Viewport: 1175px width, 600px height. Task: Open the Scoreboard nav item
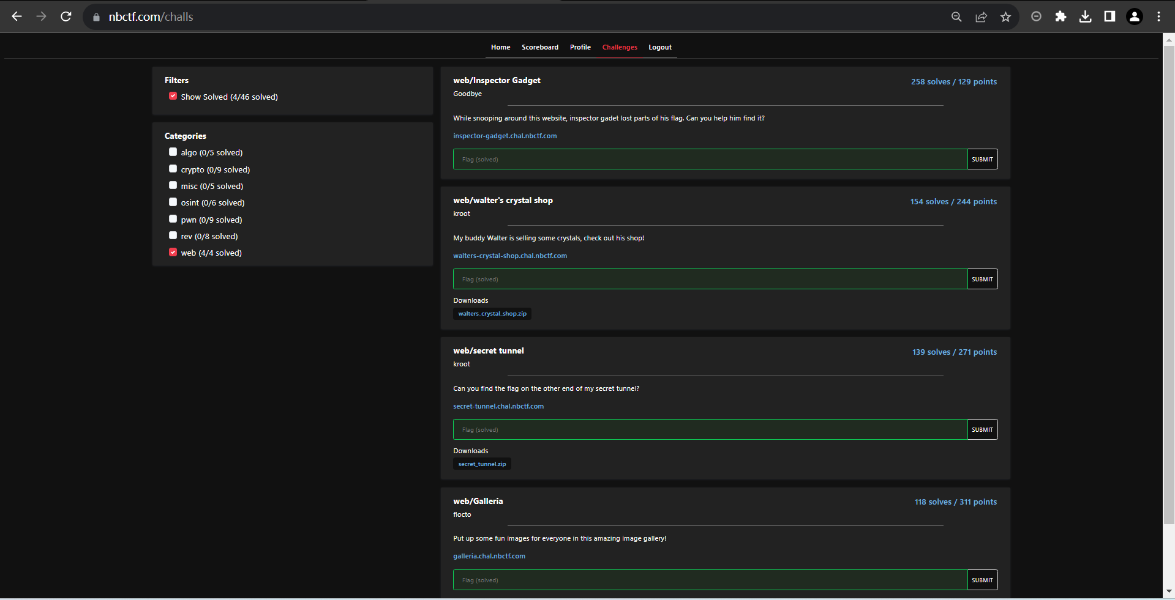point(540,47)
